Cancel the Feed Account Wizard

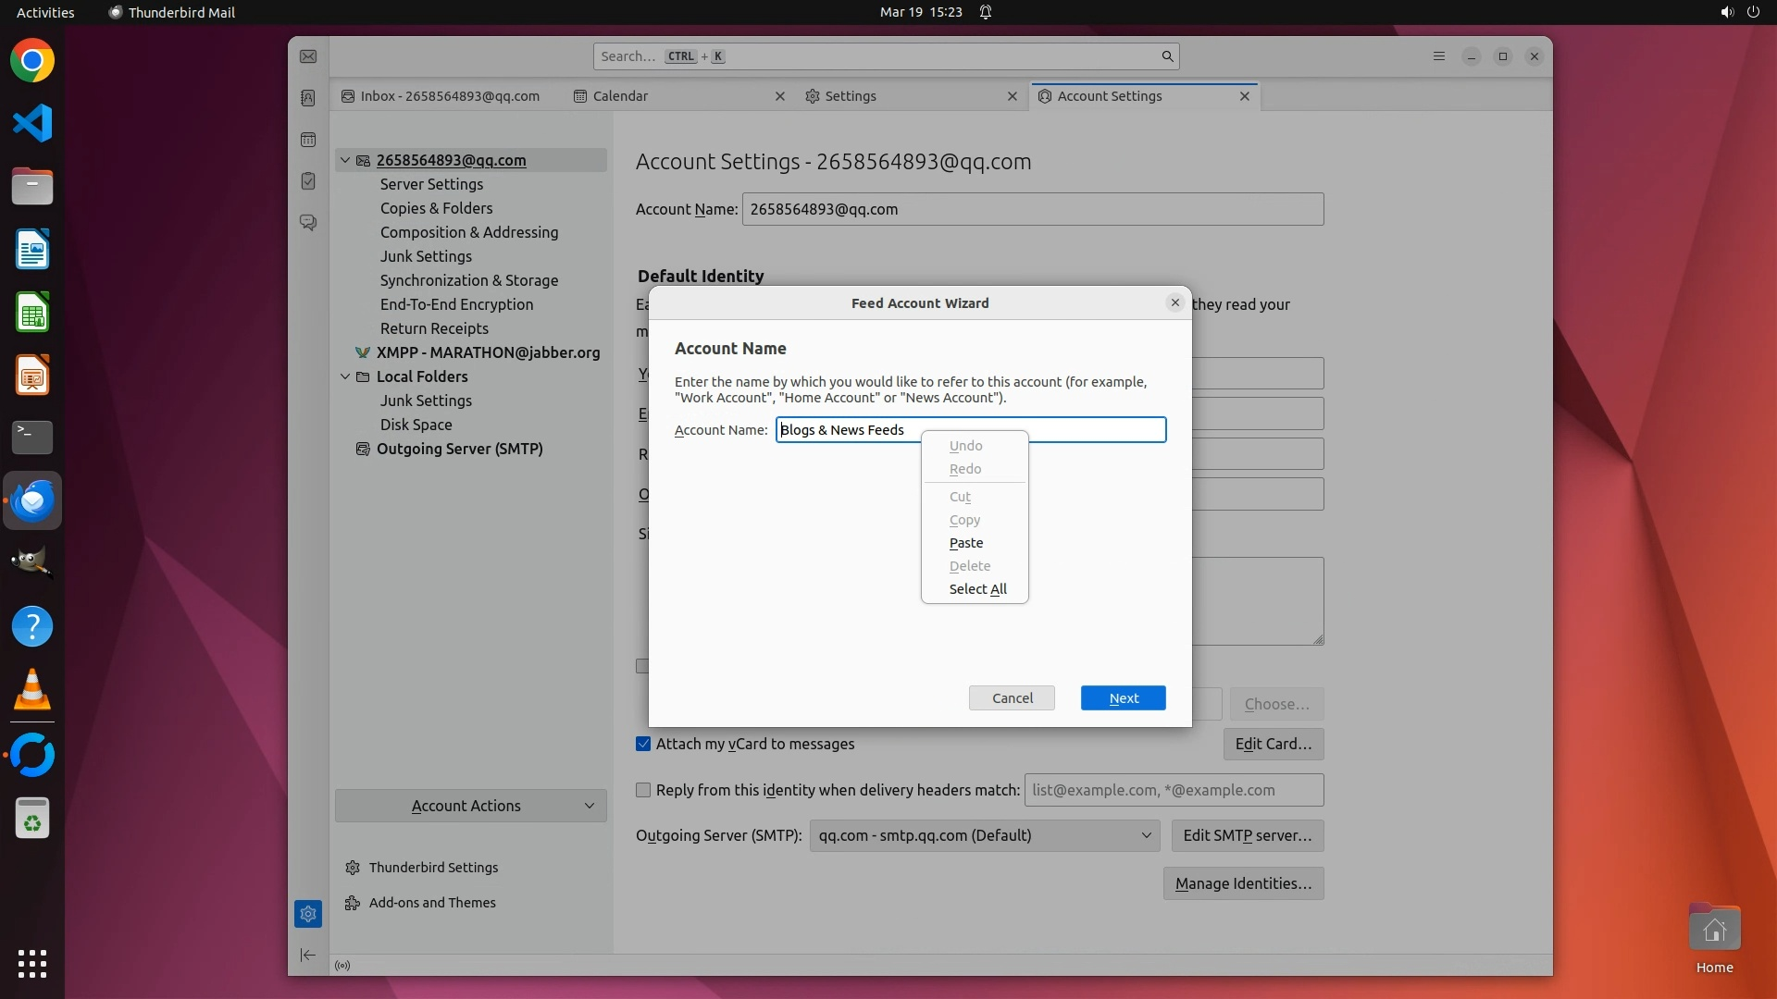(1012, 698)
